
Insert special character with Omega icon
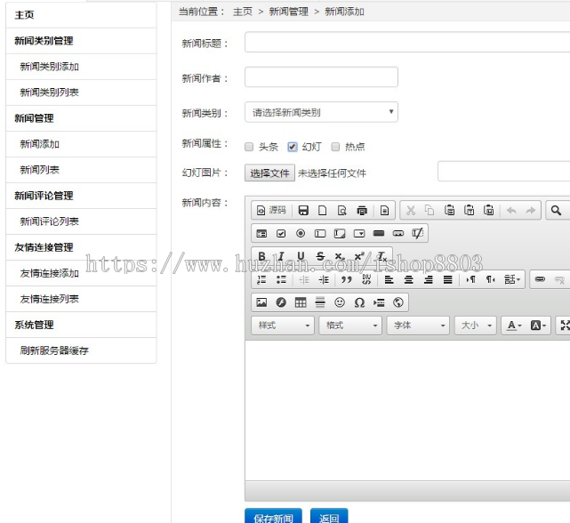[x=359, y=302]
